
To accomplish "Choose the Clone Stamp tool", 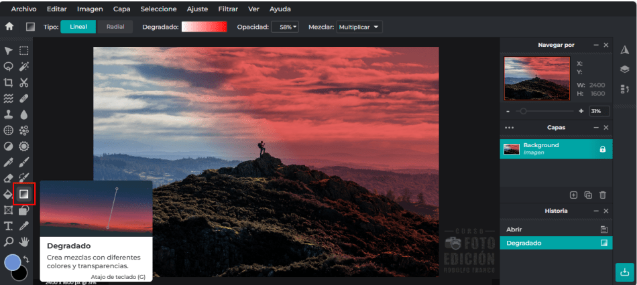I will (9, 114).
